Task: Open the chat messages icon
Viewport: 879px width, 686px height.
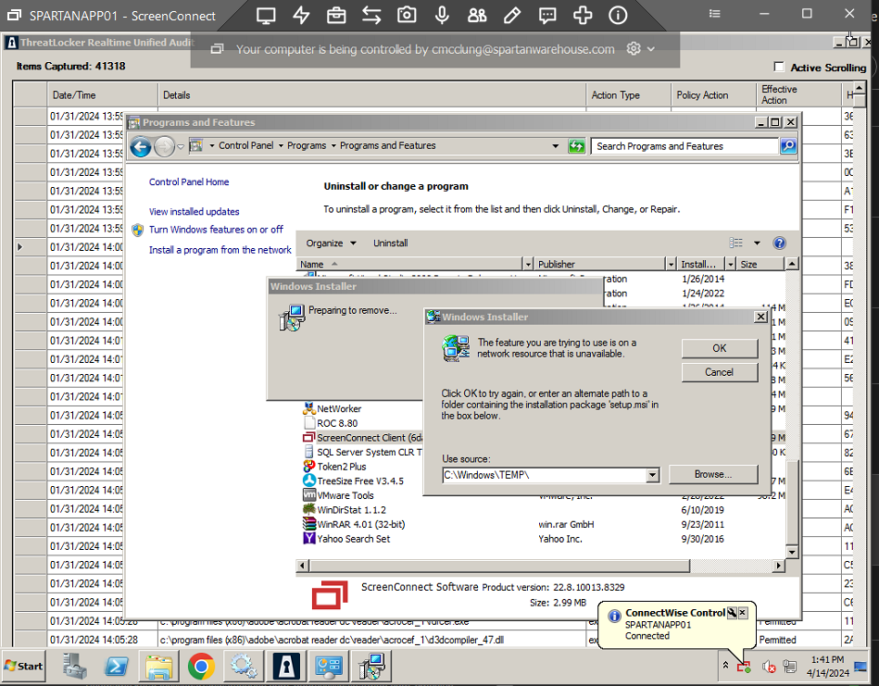Action: pyautogui.click(x=547, y=15)
